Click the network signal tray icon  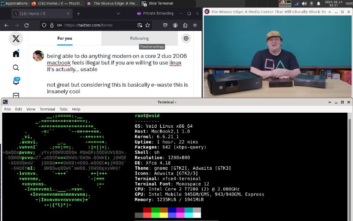pyautogui.click(x=297, y=4)
